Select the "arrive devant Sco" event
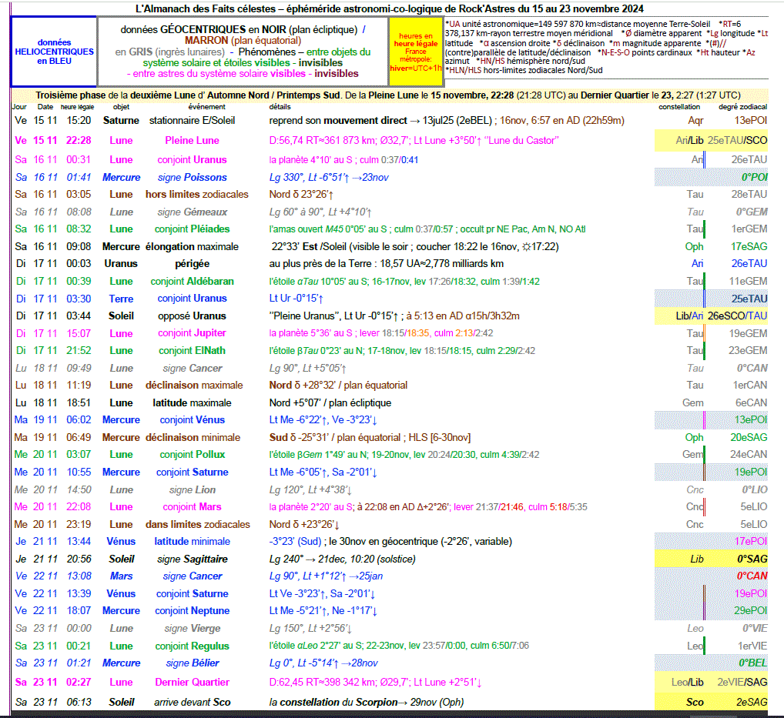The height and width of the screenshot is (718, 784). coord(192,703)
